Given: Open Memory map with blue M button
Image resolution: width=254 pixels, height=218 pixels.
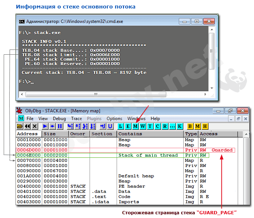Looking at the screenshot, I should (136, 126).
